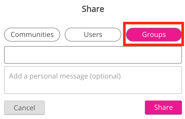
Task: Open the Users sharing tab
Action: [x=93, y=35]
